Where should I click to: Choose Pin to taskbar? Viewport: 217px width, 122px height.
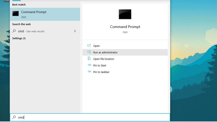click(125, 72)
